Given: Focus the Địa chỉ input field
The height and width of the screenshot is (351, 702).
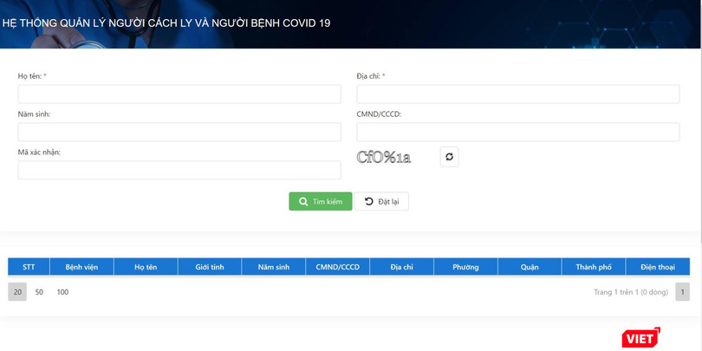Looking at the screenshot, I should tap(518, 94).
